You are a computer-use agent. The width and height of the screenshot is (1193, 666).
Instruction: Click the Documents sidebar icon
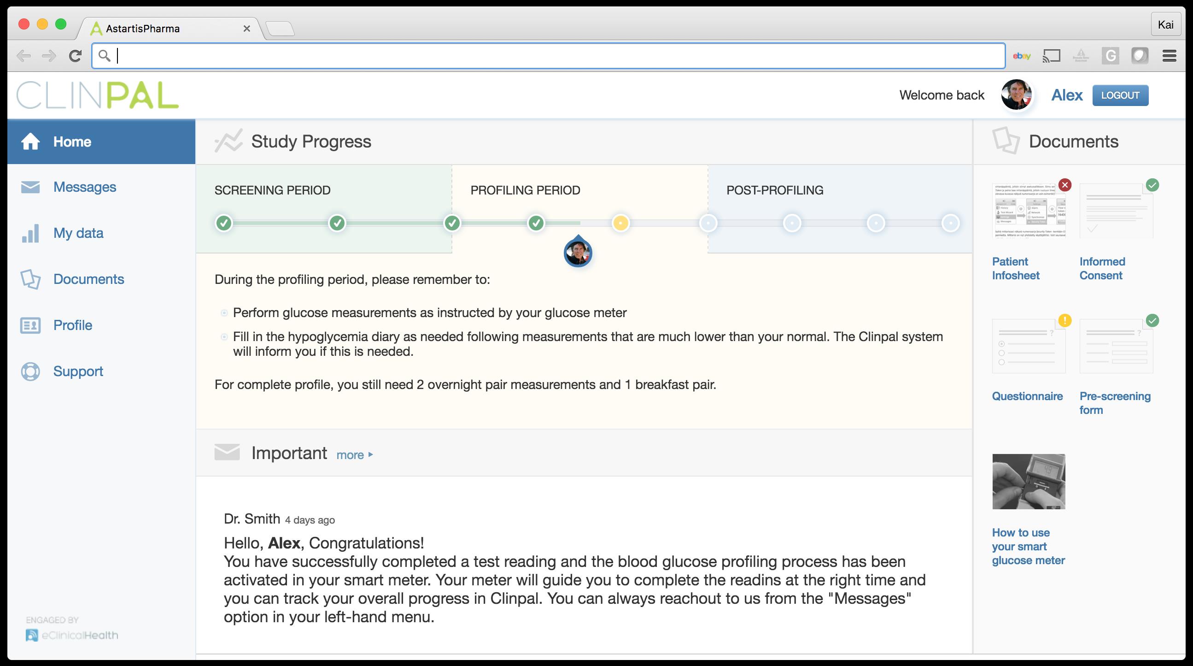click(30, 279)
